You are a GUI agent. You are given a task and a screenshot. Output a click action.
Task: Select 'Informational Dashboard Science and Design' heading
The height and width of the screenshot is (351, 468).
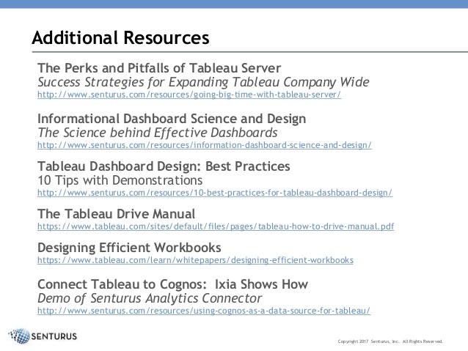(x=172, y=119)
